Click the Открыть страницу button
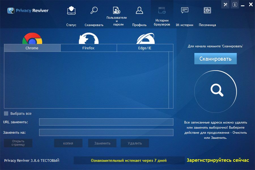This screenshot has height=170, width=255. [x=18, y=143]
